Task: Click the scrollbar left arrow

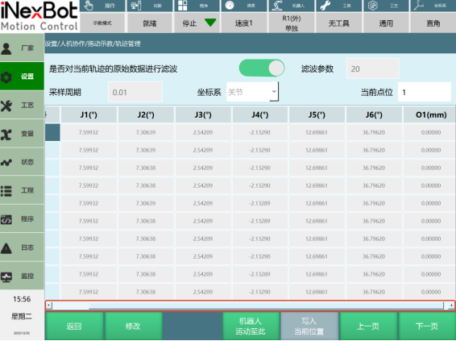Action: tap(49, 306)
